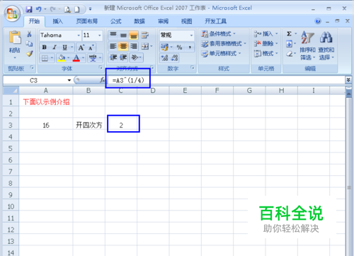Undo the last action
Viewport: 354px width, 256px height.
(39, 9)
